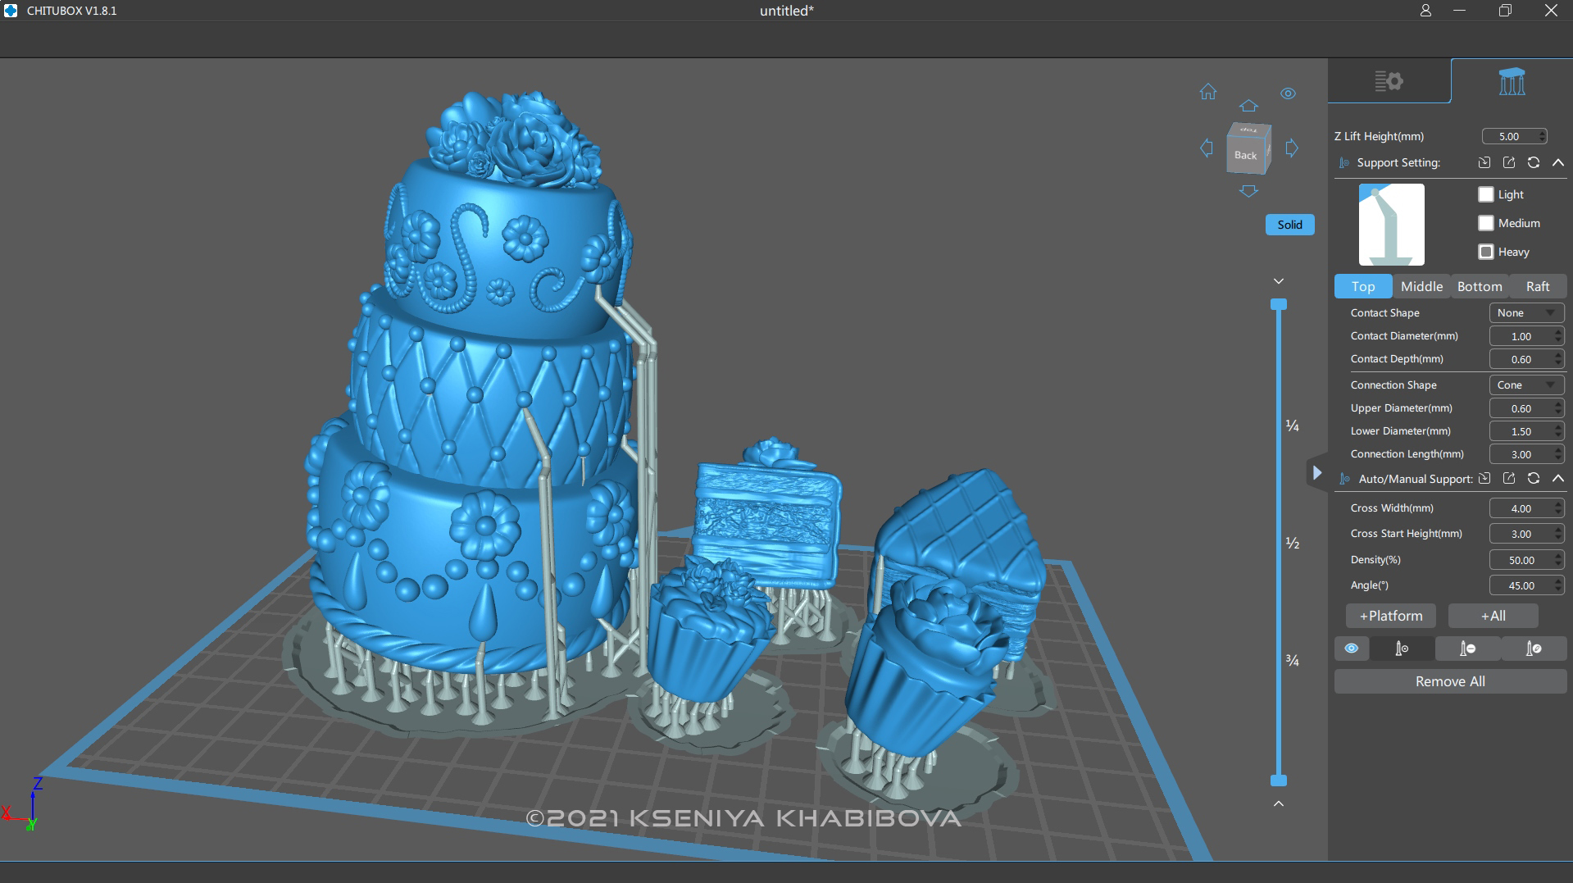The image size is (1573, 883).
Task: Enable the Medium support preset
Action: click(1485, 223)
